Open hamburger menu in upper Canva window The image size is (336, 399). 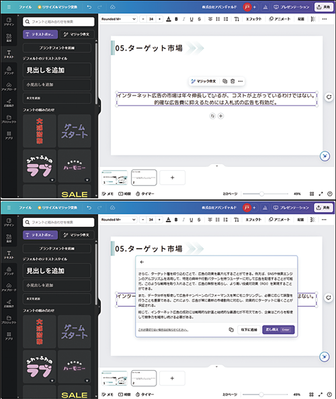pyautogui.click(x=9, y=7)
